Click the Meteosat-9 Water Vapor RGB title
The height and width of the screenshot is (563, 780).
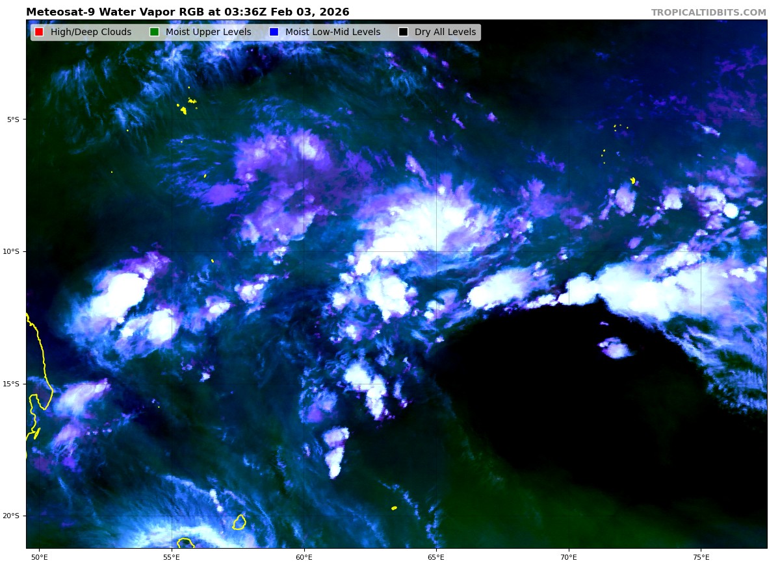[187, 12]
